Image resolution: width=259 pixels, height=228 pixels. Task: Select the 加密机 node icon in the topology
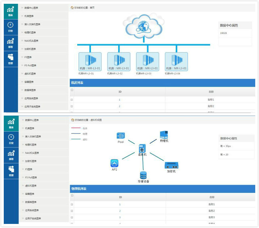click(171, 165)
